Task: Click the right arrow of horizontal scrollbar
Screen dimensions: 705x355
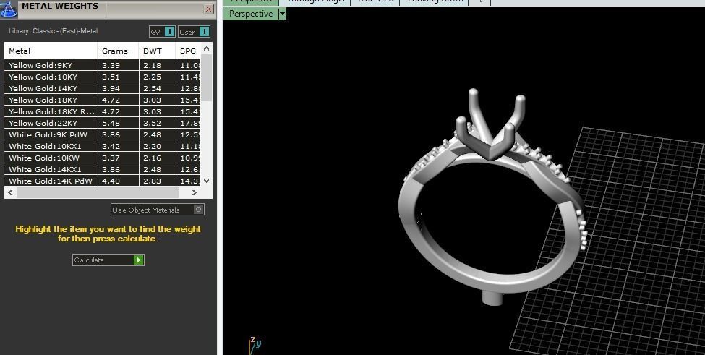Action: (195, 192)
